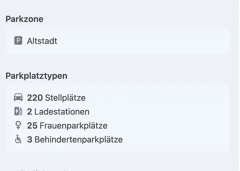Click the Parkzone section heading
240x171 pixels.
point(24,19)
